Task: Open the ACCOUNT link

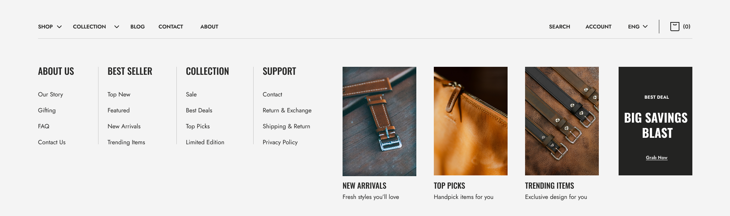Action: click(x=598, y=27)
